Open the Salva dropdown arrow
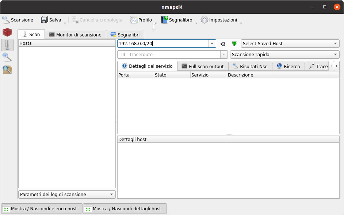This screenshot has width=344, height=215. click(65, 23)
